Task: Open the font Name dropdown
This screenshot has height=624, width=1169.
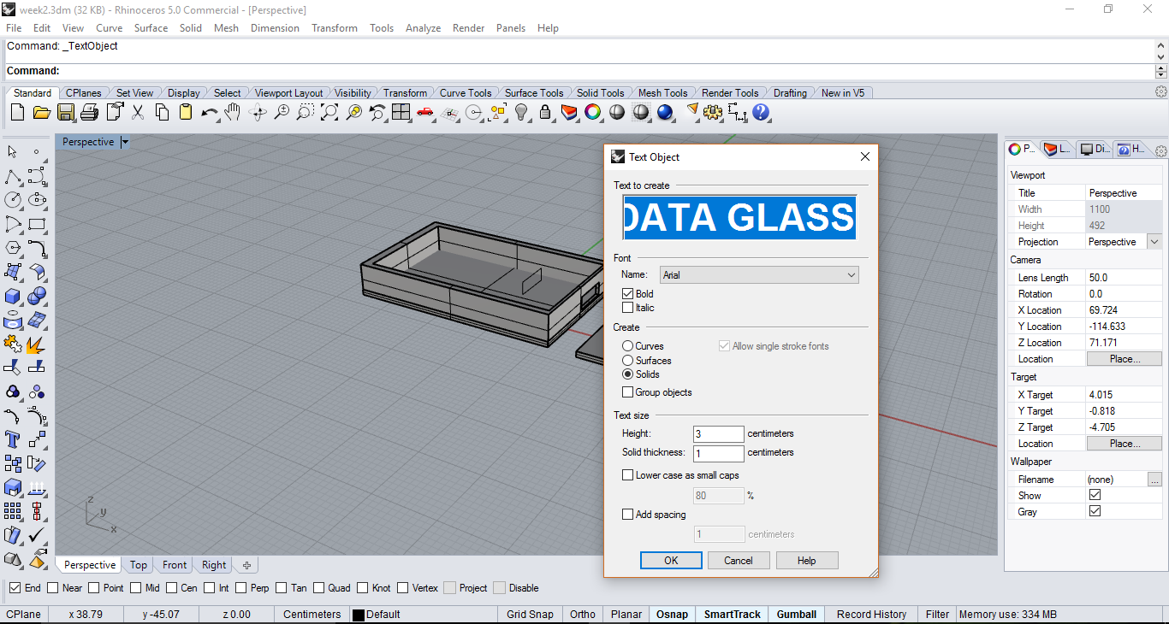Action: (759, 275)
